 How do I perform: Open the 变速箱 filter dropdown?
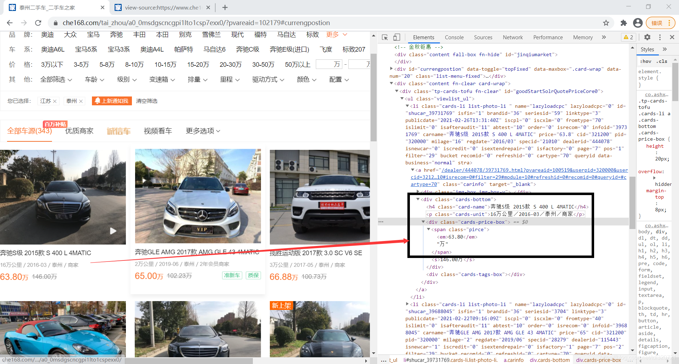[162, 80]
